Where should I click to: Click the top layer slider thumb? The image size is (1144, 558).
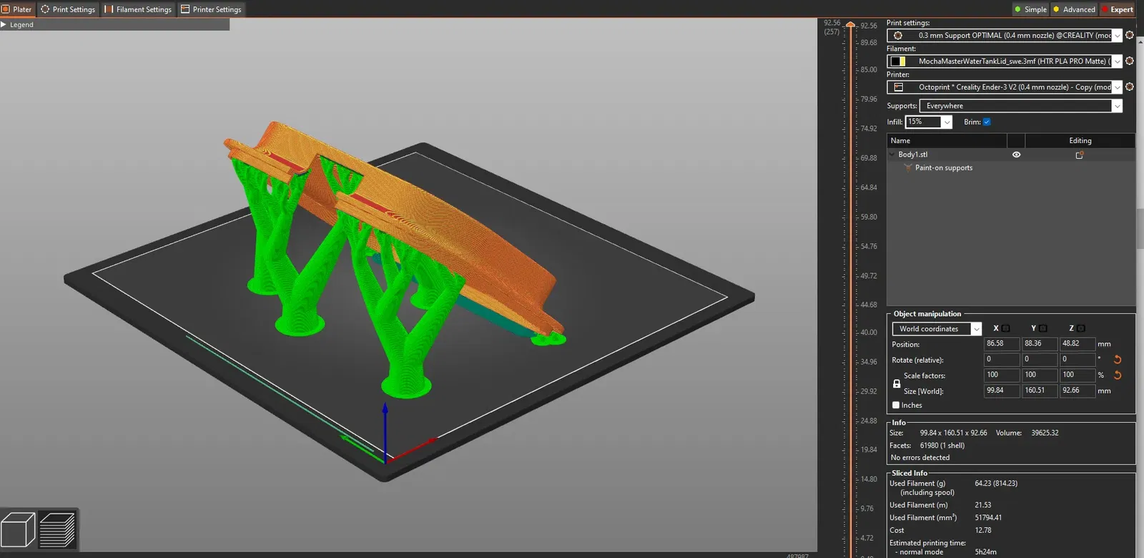point(850,25)
